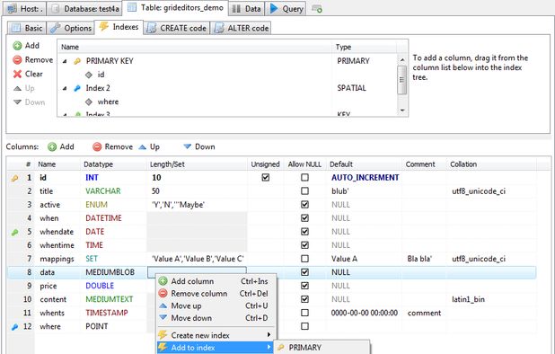Viewport: 555px width, 354px height.
Task: Click the blue key icon on where row
Action: tap(14, 327)
